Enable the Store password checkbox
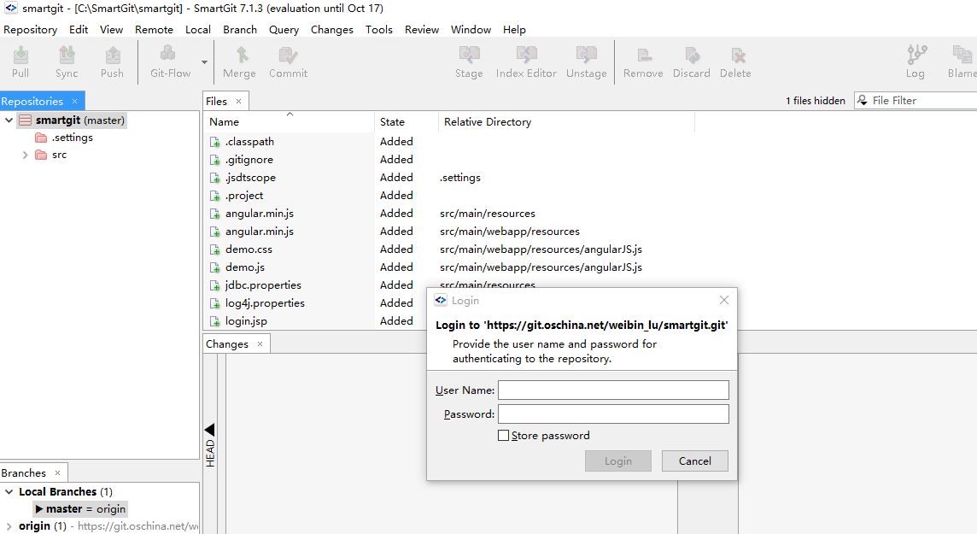The height and width of the screenshot is (534, 977). (504, 436)
